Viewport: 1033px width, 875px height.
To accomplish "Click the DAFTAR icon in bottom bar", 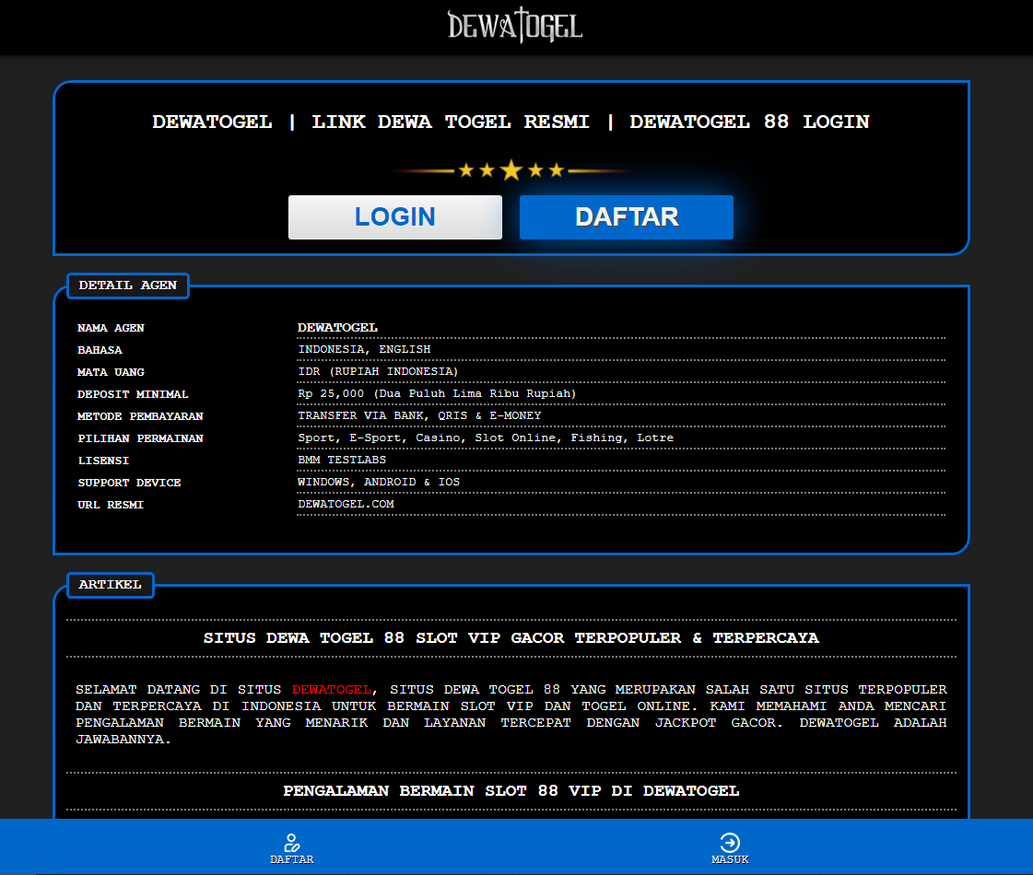I will 292,843.
